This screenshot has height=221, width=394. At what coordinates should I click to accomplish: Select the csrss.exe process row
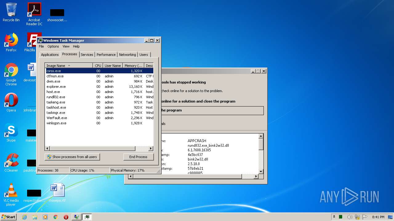[x=99, y=71]
